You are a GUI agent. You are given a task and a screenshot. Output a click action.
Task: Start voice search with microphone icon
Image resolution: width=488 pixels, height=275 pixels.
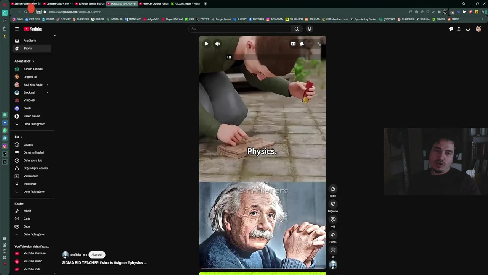310,29
